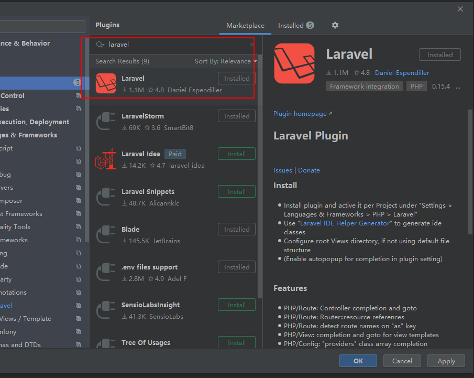Switch to the Installed tab
The height and width of the screenshot is (378, 474).
point(295,26)
